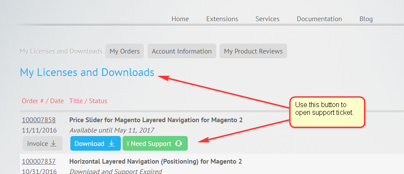The height and width of the screenshot is (174, 404).
Task: Click the Download and Support Expired status
Action: coord(116,171)
